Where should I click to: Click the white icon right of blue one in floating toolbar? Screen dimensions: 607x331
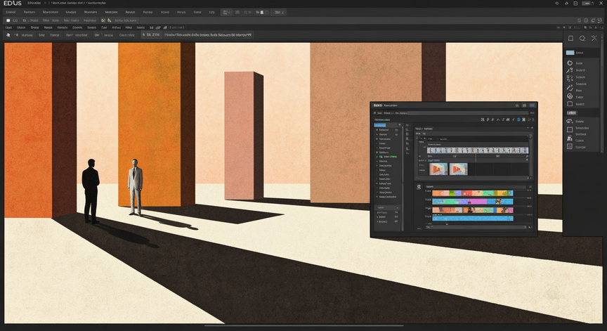pyautogui.click(x=524, y=119)
